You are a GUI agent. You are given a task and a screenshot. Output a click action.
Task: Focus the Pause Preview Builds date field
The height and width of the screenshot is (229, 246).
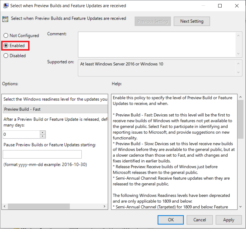[x=42, y=154]
